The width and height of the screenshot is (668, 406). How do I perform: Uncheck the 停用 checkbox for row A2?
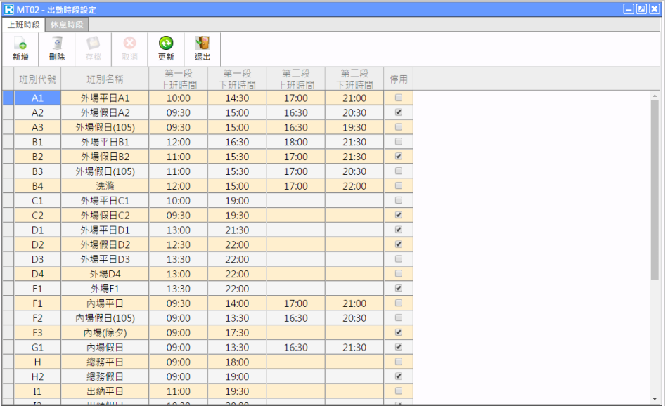tap(398, 112)
